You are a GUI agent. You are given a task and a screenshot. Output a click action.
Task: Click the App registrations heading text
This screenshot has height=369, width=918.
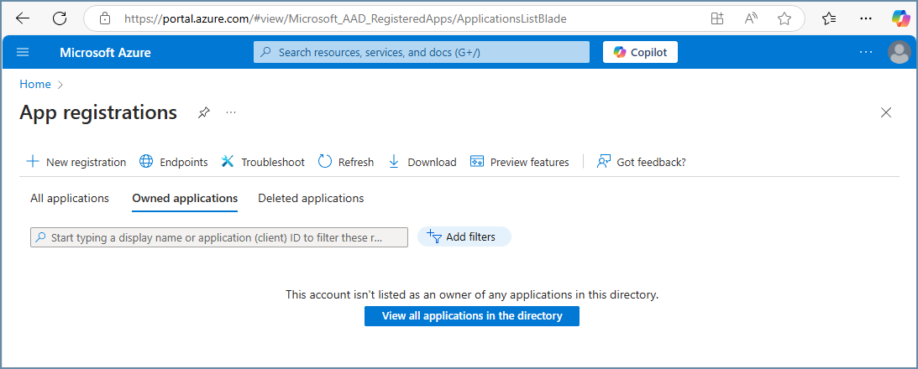tap(98, 112)
